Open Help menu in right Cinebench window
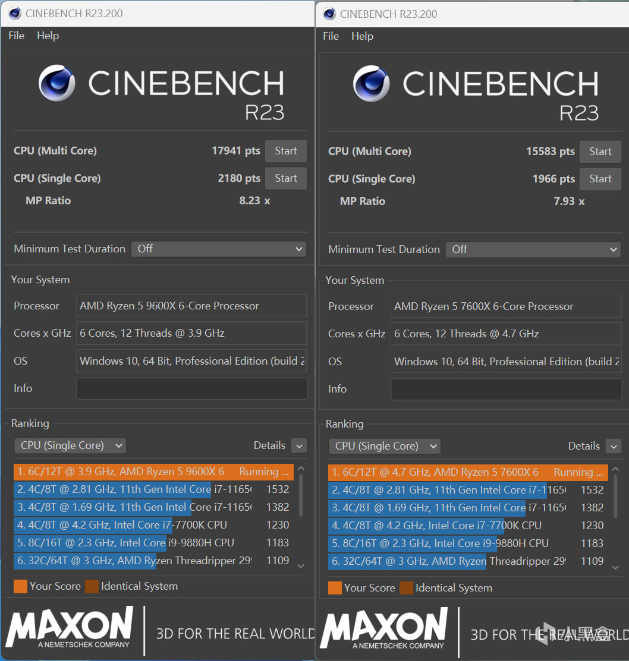This screenshot has height=661, width=629. pyautogui.click(x=363, y=36)
